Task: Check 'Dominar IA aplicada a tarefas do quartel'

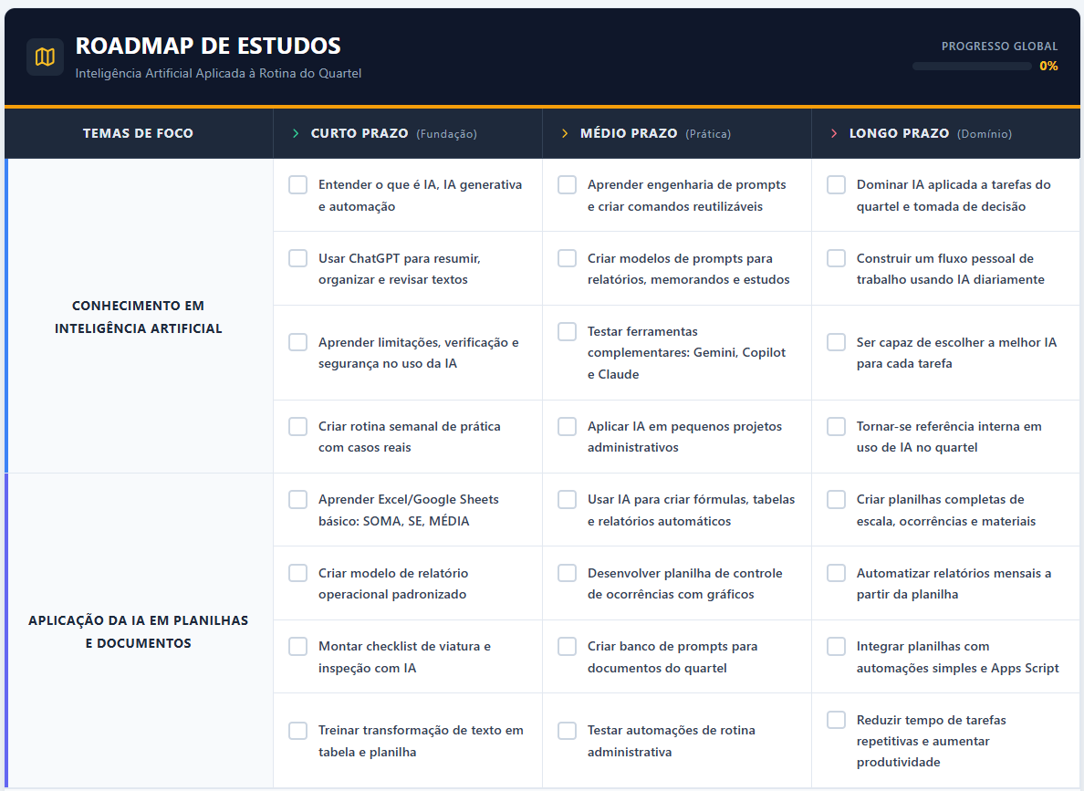Action: coord(836,184)
